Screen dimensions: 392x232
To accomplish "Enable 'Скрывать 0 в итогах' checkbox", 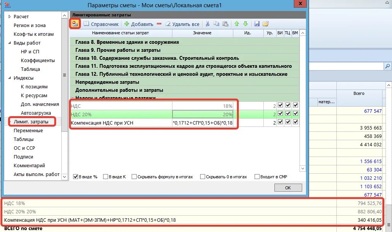I will click(202, 177).
